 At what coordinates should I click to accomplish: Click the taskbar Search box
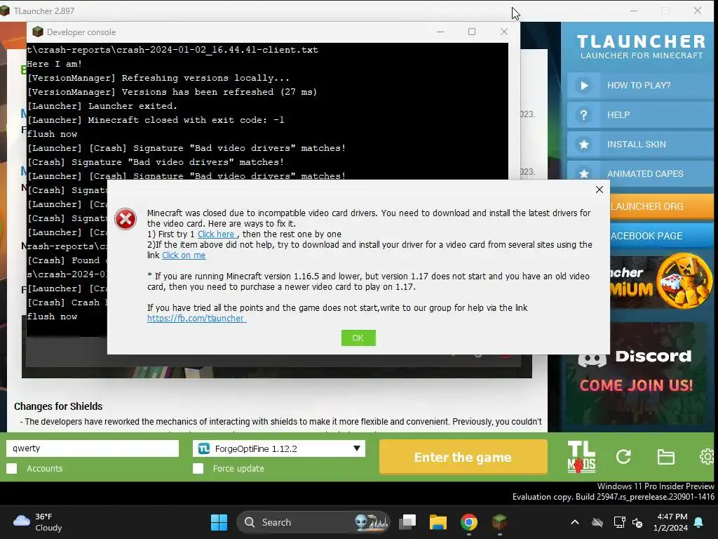(313, 522)
